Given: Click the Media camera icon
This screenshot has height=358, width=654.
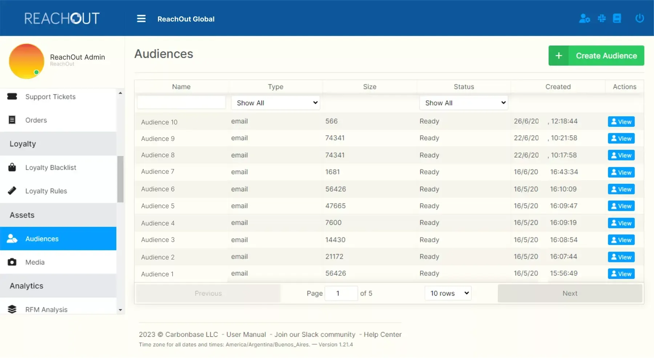Looking at the screenshot, I should coord(12,262).
